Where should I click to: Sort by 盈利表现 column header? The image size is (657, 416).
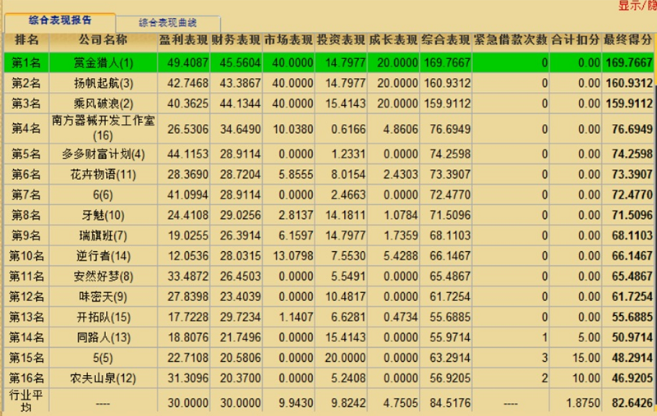[184, 39]
